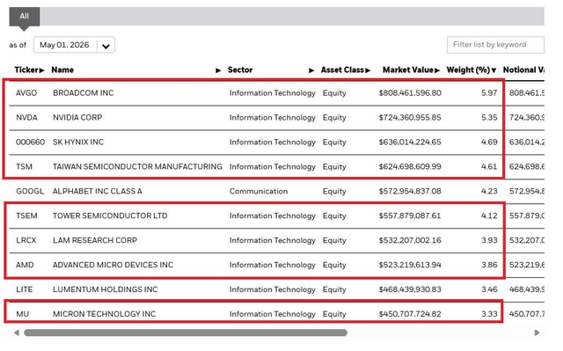Click Information Technology sector in Broadcom row

pos(273,93)
